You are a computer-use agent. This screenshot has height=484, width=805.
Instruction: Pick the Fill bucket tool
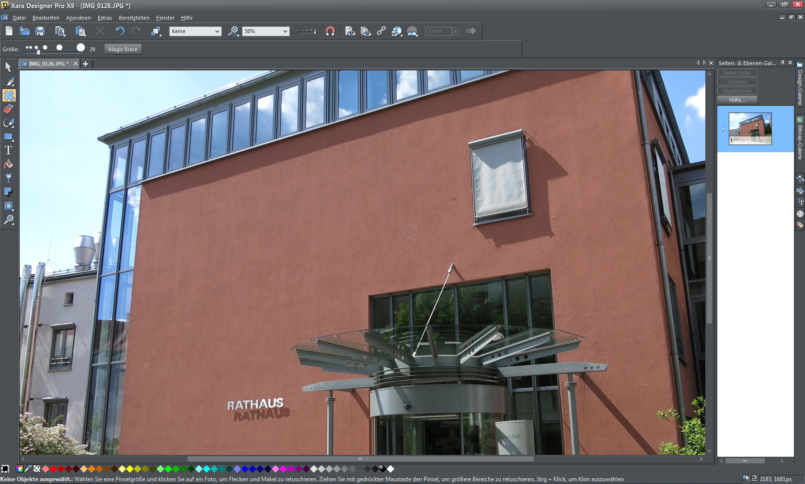coord(8,164)
